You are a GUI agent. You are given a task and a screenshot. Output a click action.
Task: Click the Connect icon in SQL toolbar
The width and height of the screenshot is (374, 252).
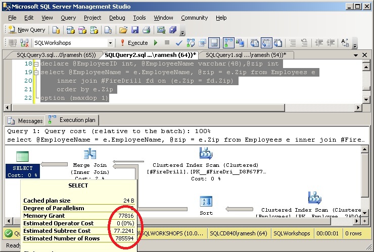point(13,43)
